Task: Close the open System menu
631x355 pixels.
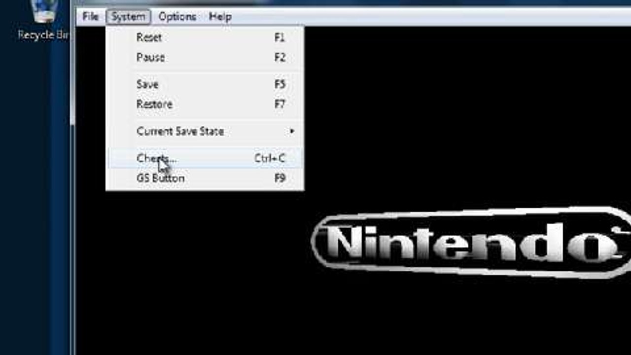Action: [x=128, y=17]
